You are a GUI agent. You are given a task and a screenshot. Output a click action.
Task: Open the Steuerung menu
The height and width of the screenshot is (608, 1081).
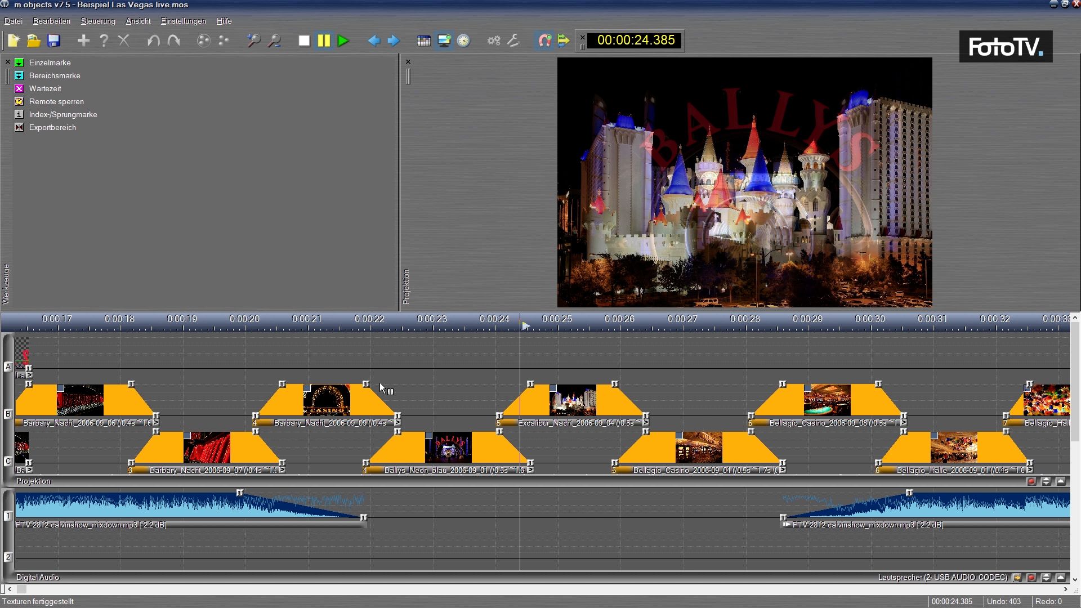pyautogui.click(x=98, y=21)
